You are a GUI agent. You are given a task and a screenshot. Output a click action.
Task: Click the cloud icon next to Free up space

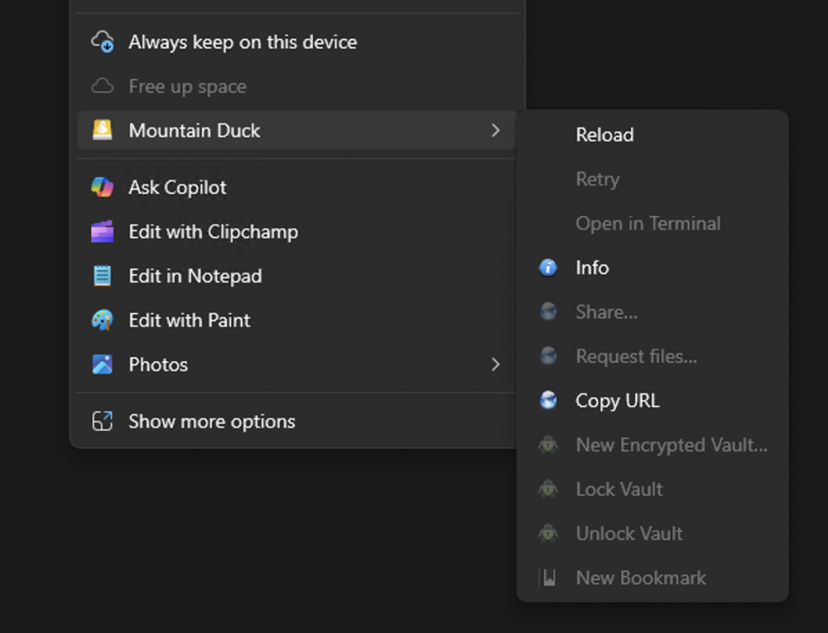click(103, 86)
